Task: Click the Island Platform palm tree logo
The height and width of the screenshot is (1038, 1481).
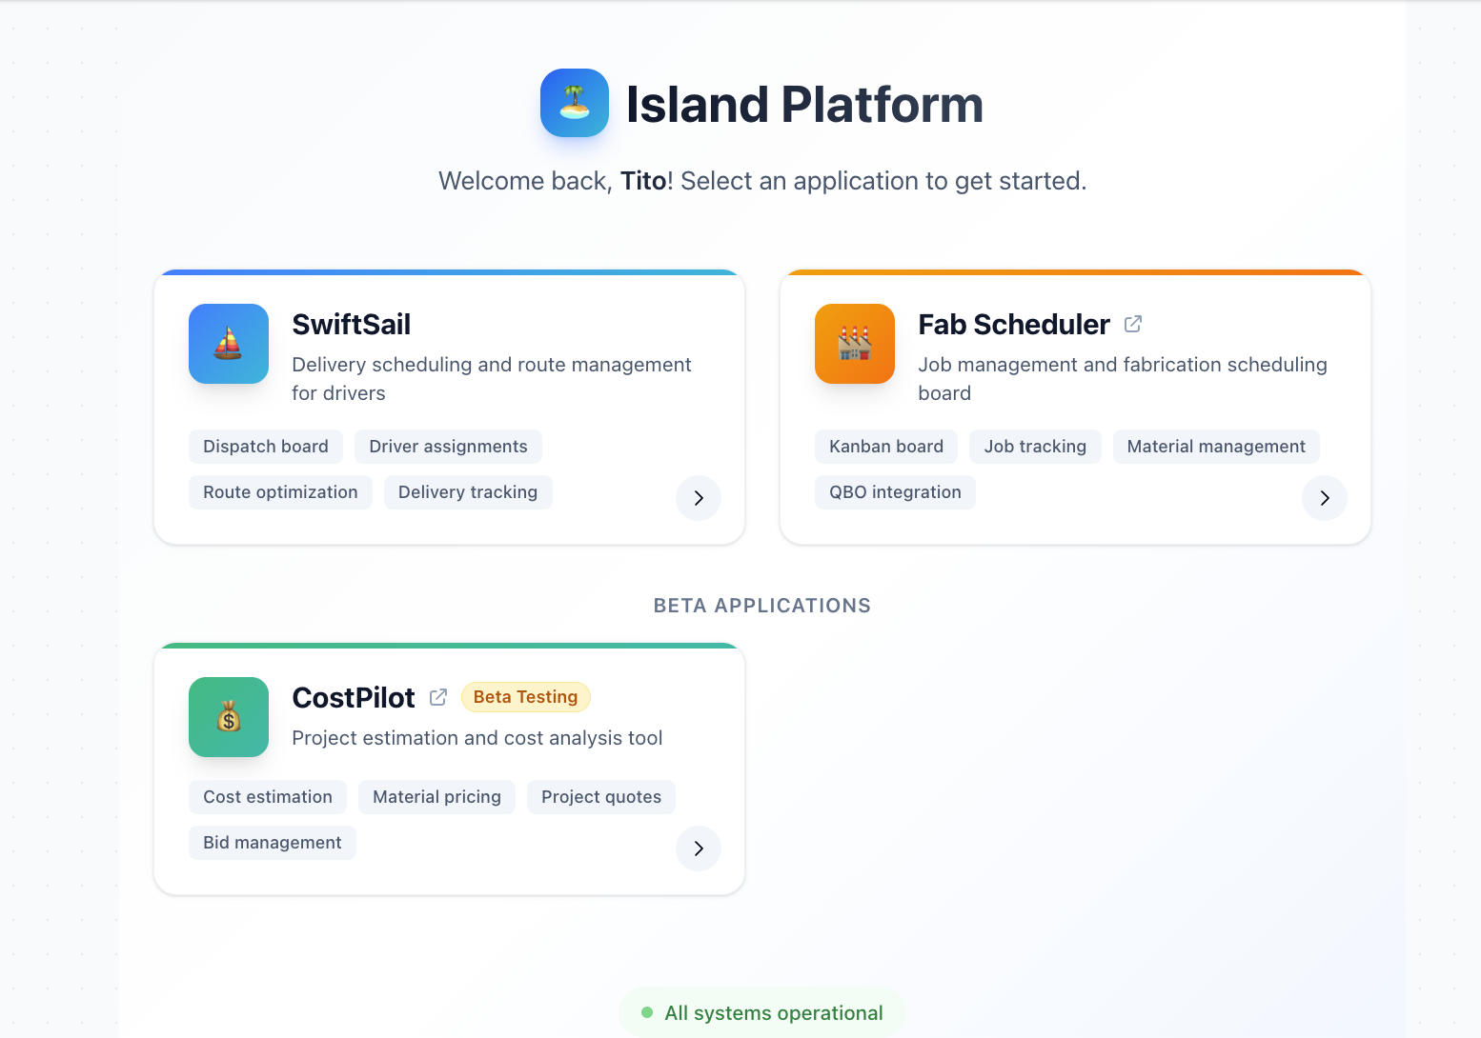Action: (x=575, y=103)
